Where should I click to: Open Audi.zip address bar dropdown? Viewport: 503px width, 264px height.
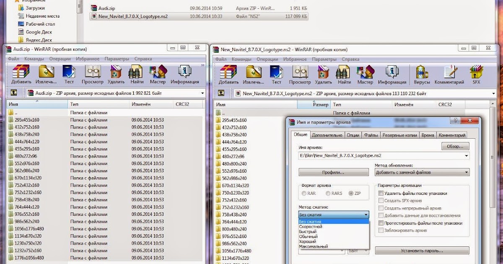202,93
